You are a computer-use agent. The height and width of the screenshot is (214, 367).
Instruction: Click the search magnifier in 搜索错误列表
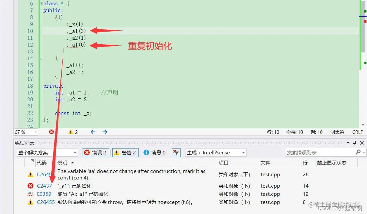click(359, 152)
